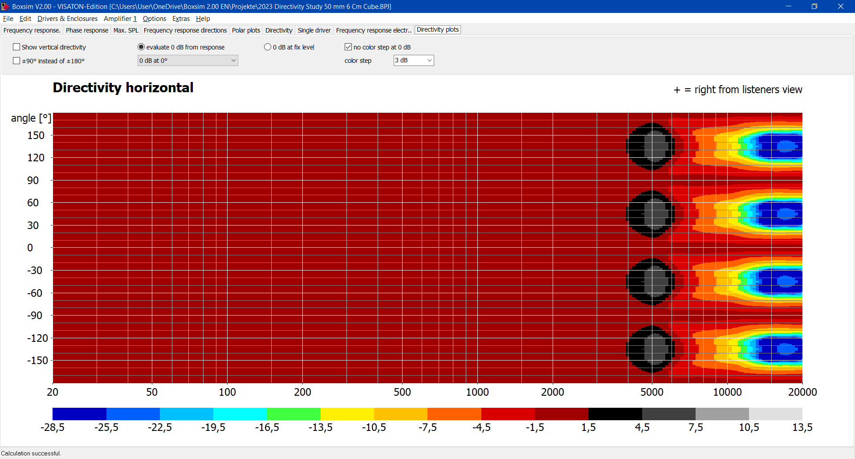Click the black 1,5 legend swatch
The image size is (855, 459).
coord(615,414)
